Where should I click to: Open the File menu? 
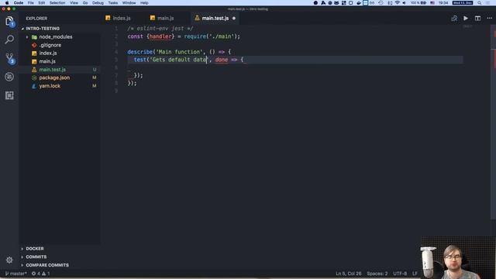[x=31, y=3]
